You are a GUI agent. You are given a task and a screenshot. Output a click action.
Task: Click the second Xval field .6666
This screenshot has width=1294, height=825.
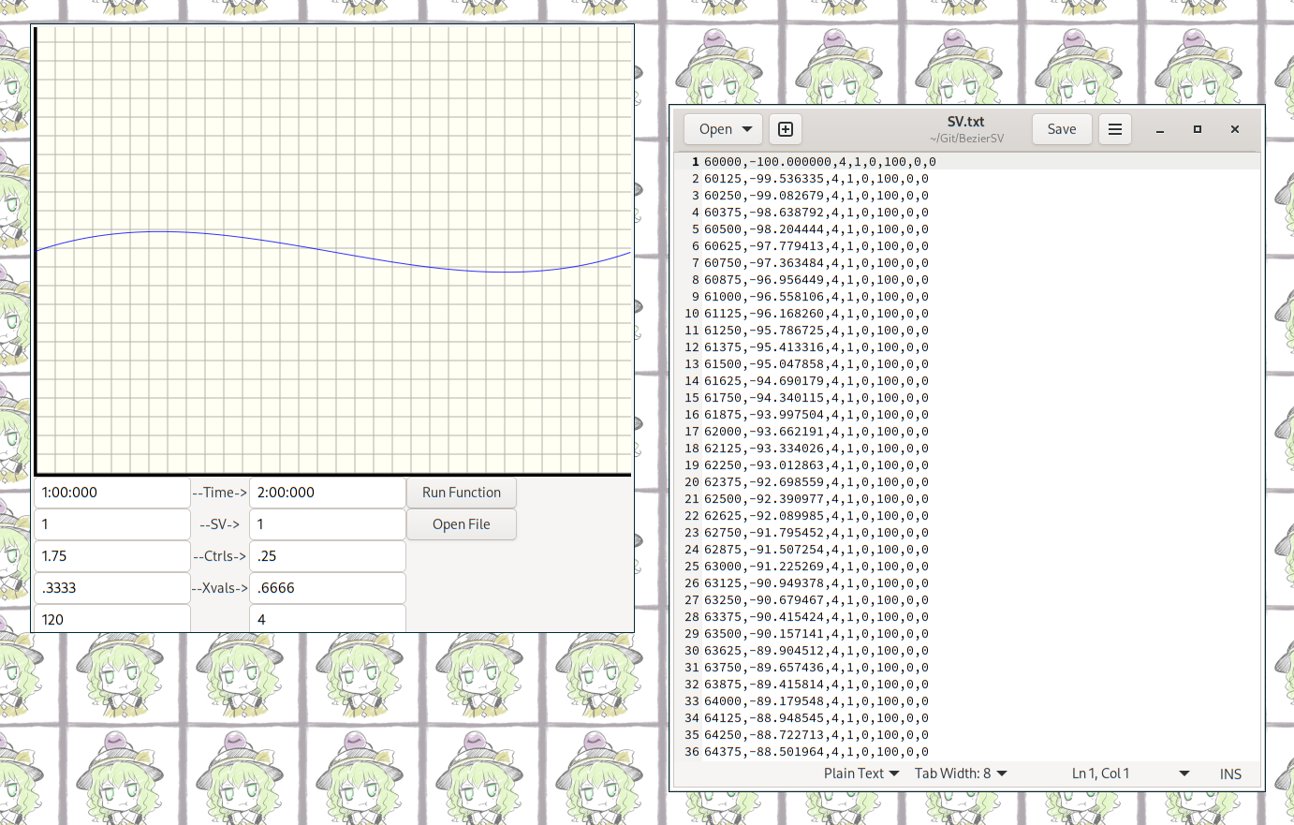coord(328,588)
